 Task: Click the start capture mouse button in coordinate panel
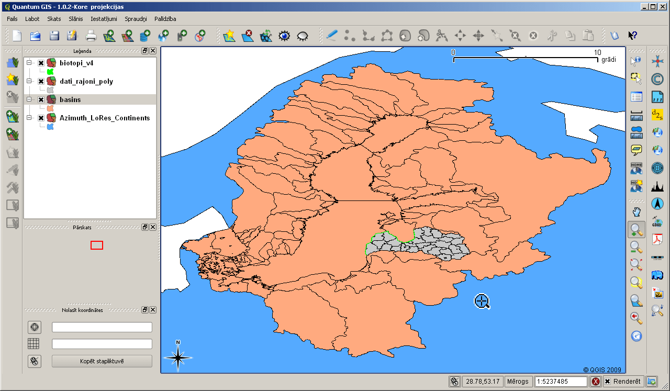tap(35, 361)
